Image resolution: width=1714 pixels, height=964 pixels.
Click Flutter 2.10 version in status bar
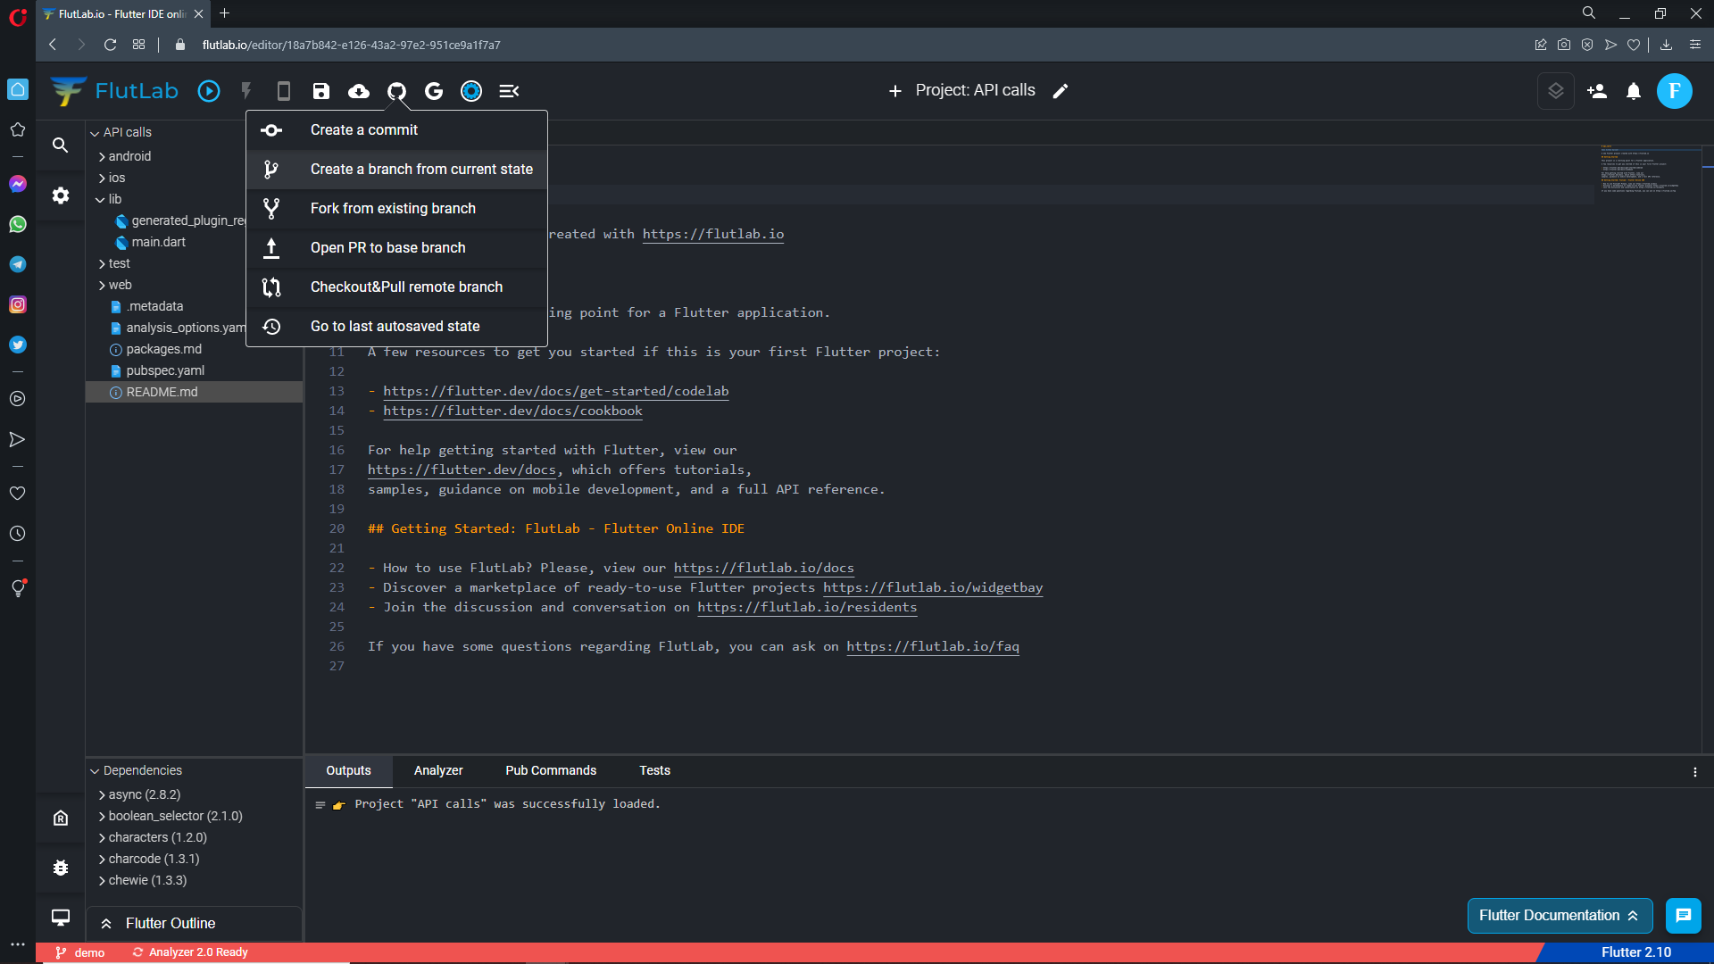1635,952
